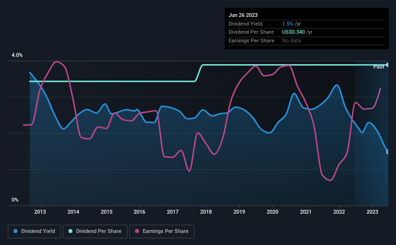Click the 0% y-axis label
Viewport: 396px width, 245px height.
(15, 200)
